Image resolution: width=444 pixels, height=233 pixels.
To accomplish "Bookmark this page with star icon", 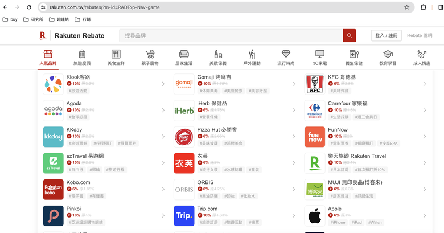I will (406, 7).
